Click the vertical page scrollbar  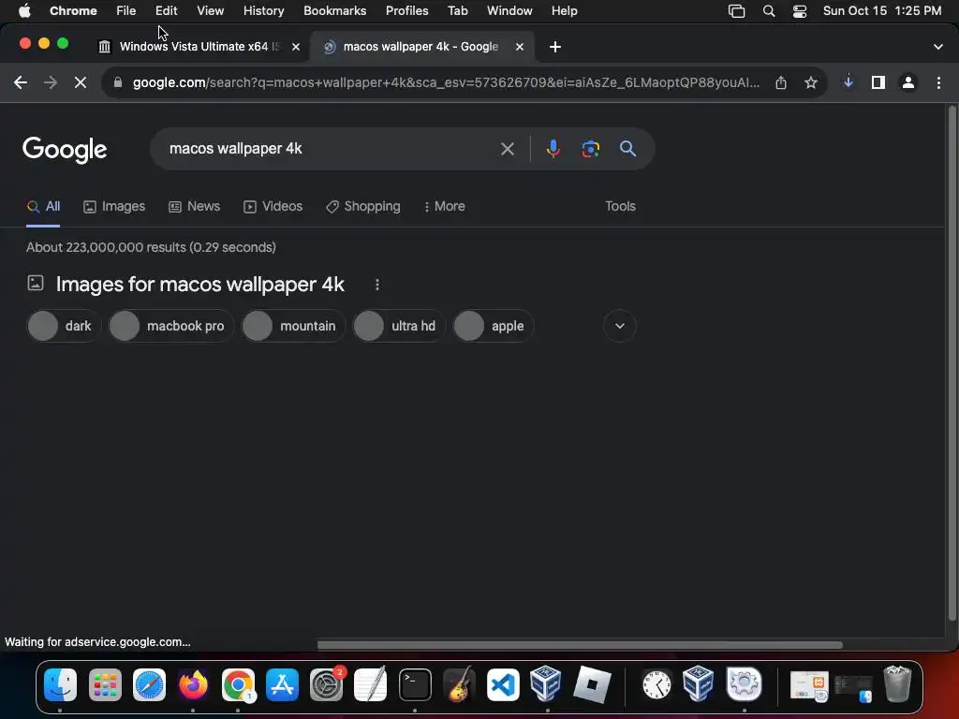[952, 364]
